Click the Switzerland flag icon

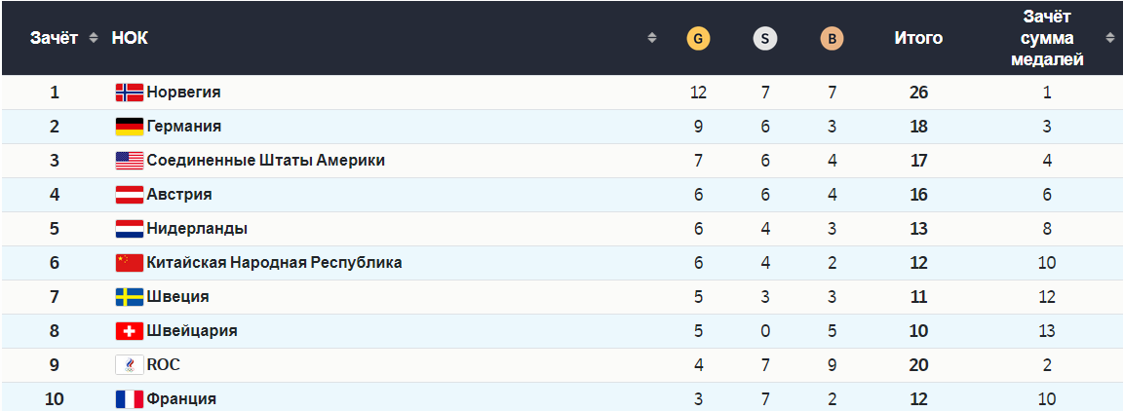point(129,331)
